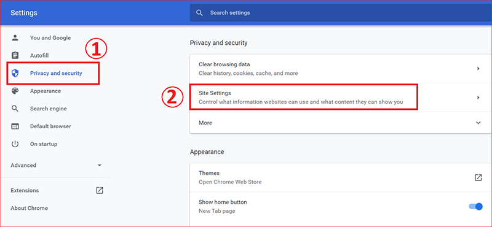492x227 pixels.
Task: Open Site Settings
Action: (x=341, y=98)
